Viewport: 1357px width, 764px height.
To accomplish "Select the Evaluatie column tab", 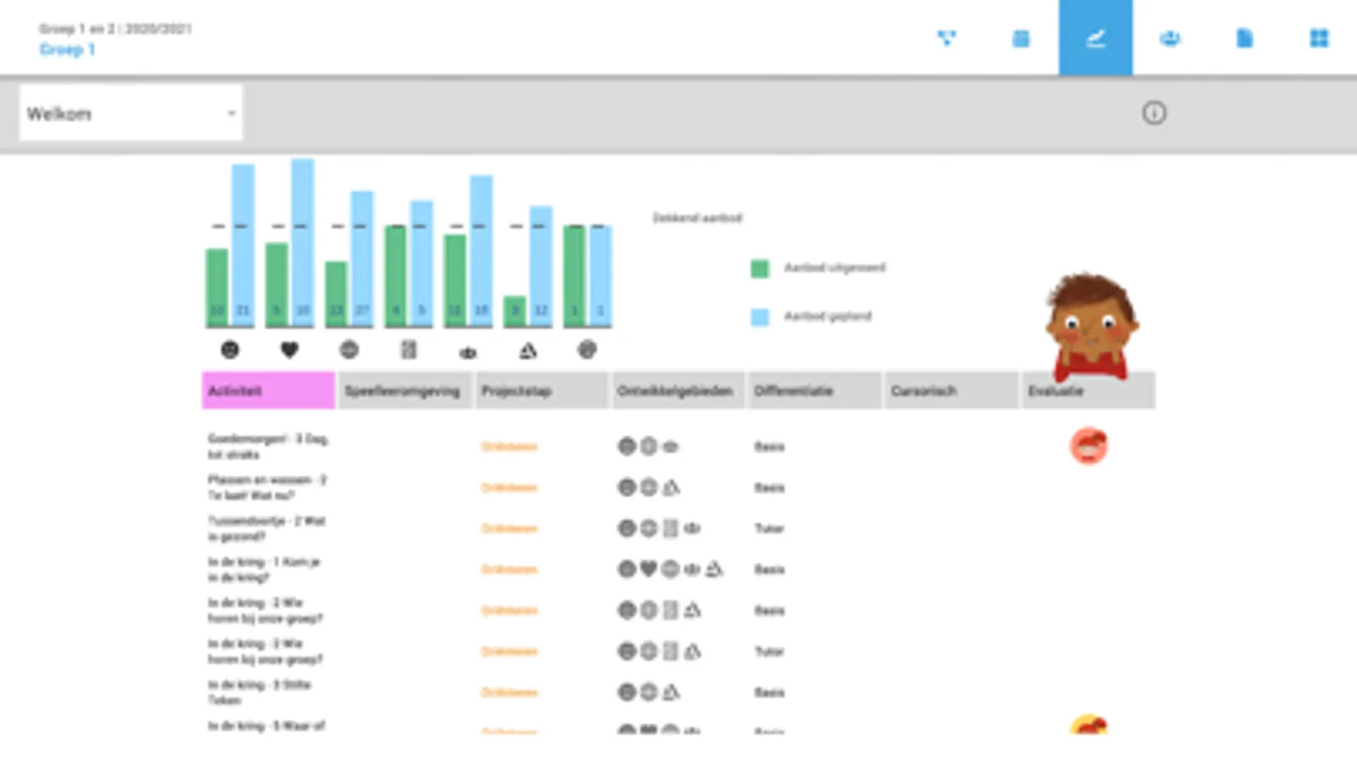I will tap(1088, 390).
